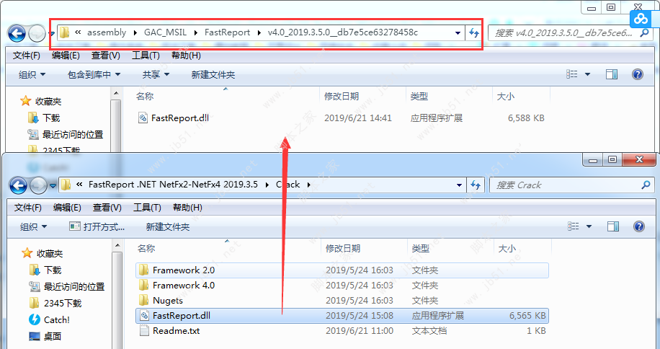Viewport: 660px width, 349px height.
Task: Select FastReport.dll icon in GAC_MSIL window
Action: [143, 118]
